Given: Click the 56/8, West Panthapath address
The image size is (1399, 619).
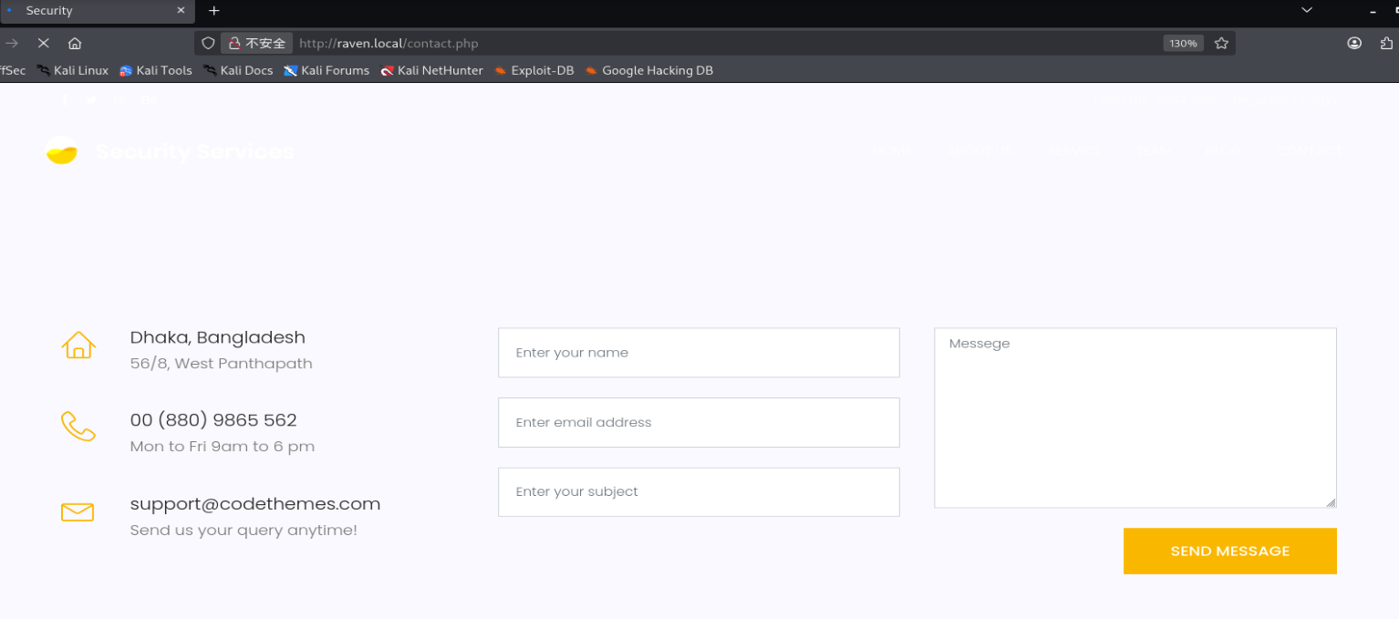Looking at the screenshot, I should click(x=222, y=364).
